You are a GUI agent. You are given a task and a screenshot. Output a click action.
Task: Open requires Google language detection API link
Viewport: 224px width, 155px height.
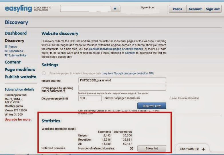128,73
